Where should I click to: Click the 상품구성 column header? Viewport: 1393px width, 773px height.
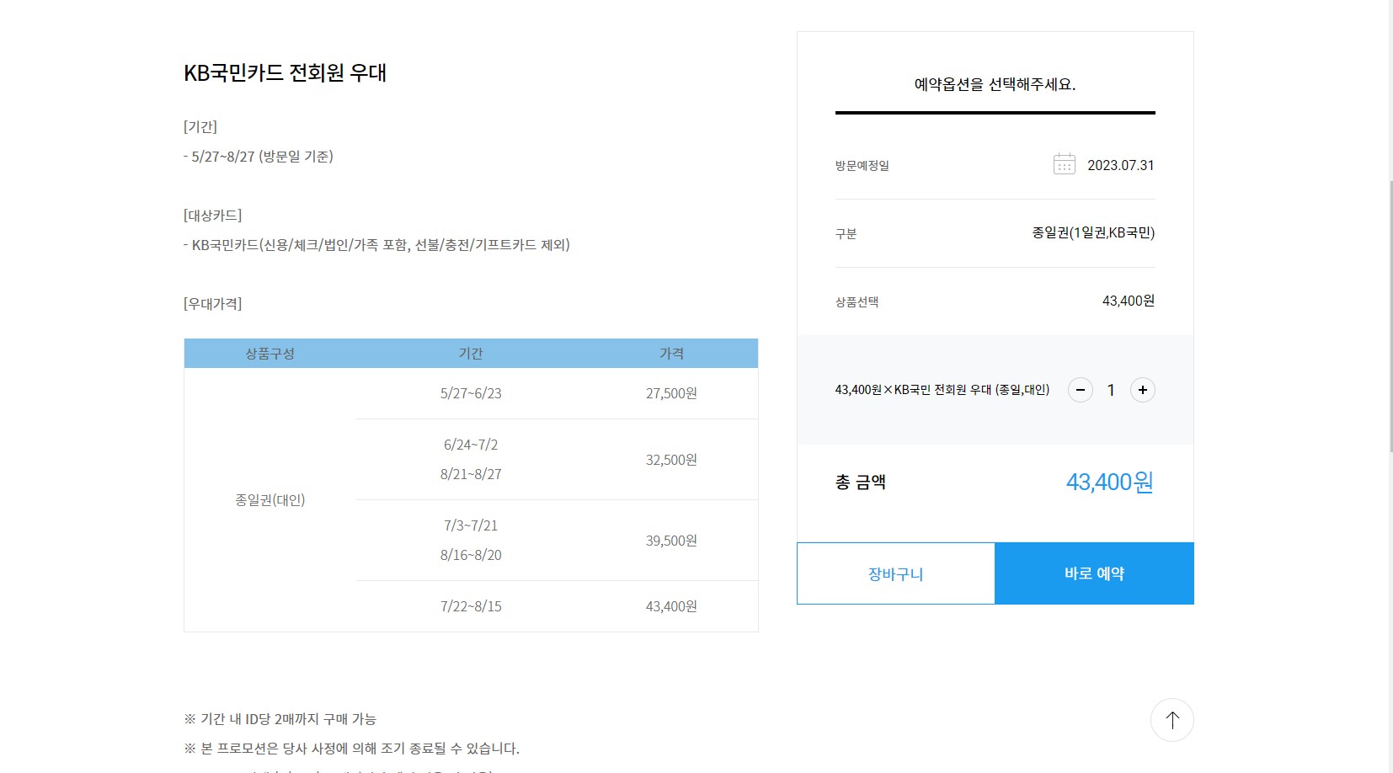[x=270, y=354]
